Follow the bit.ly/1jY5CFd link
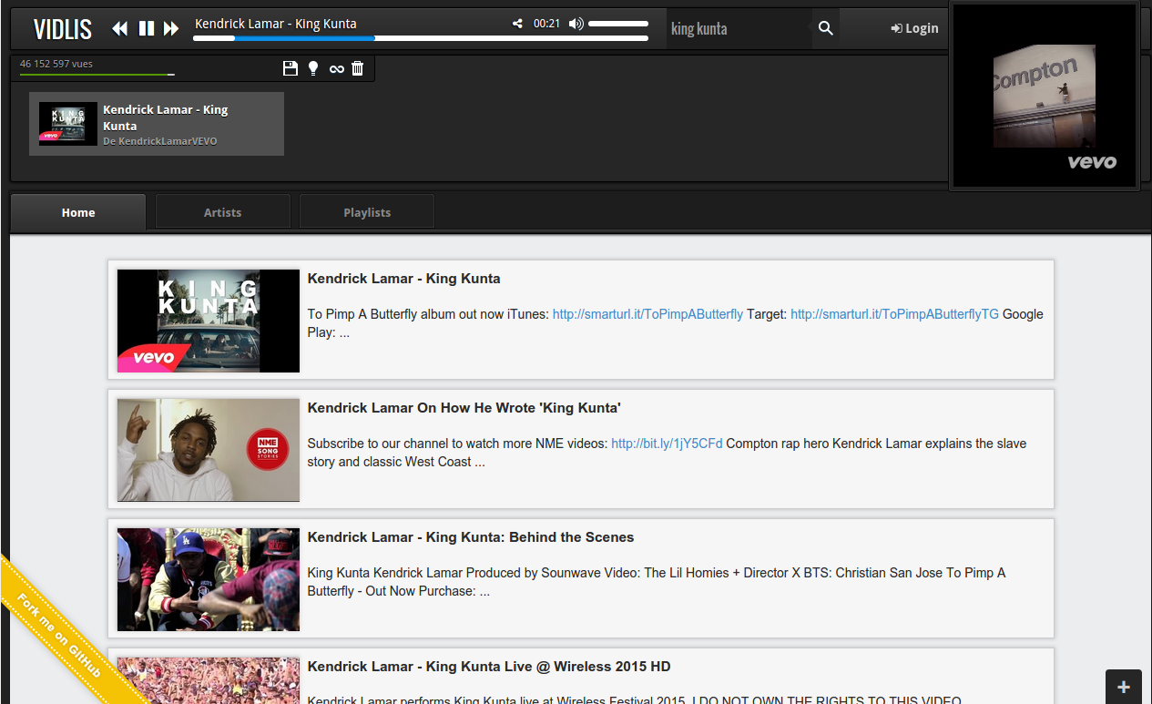The height and width of the screenshot is (704, 1152). coord(667,444)
